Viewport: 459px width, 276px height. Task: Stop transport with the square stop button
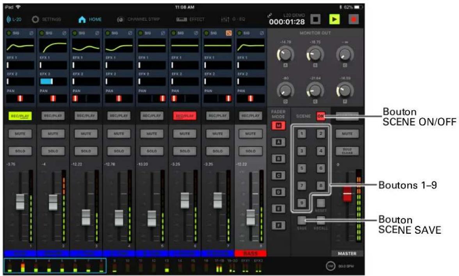click(315, 19)
